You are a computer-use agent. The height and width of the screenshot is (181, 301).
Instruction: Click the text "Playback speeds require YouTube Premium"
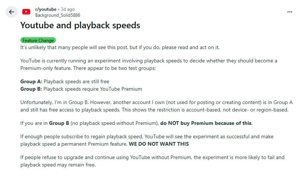pyautogui.click(x=93, y=89)
